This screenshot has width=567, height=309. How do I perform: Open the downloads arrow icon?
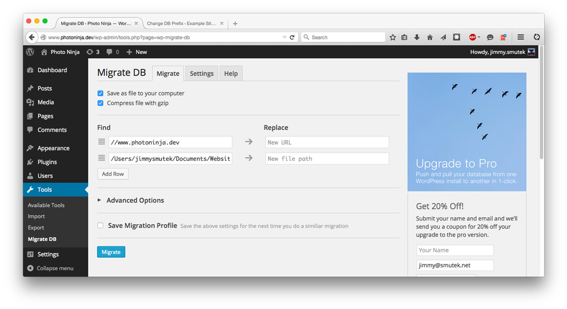point(417,37)
